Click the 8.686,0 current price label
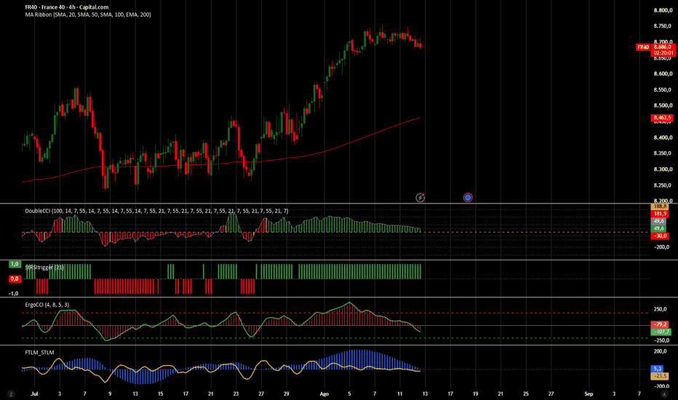 point(663,47)
